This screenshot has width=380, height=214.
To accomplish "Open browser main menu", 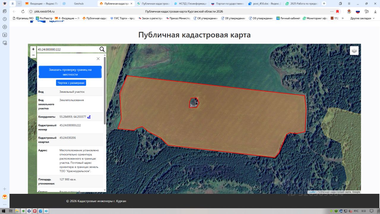I will pos(349,4).
